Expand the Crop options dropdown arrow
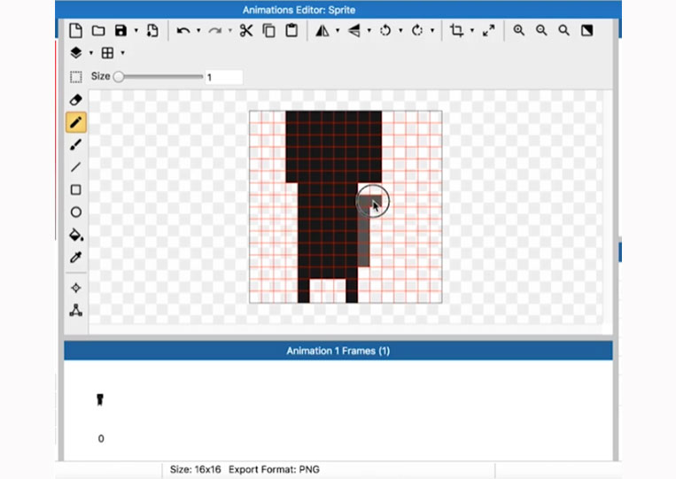The image size is (676, 479). (x=472, y=31)
